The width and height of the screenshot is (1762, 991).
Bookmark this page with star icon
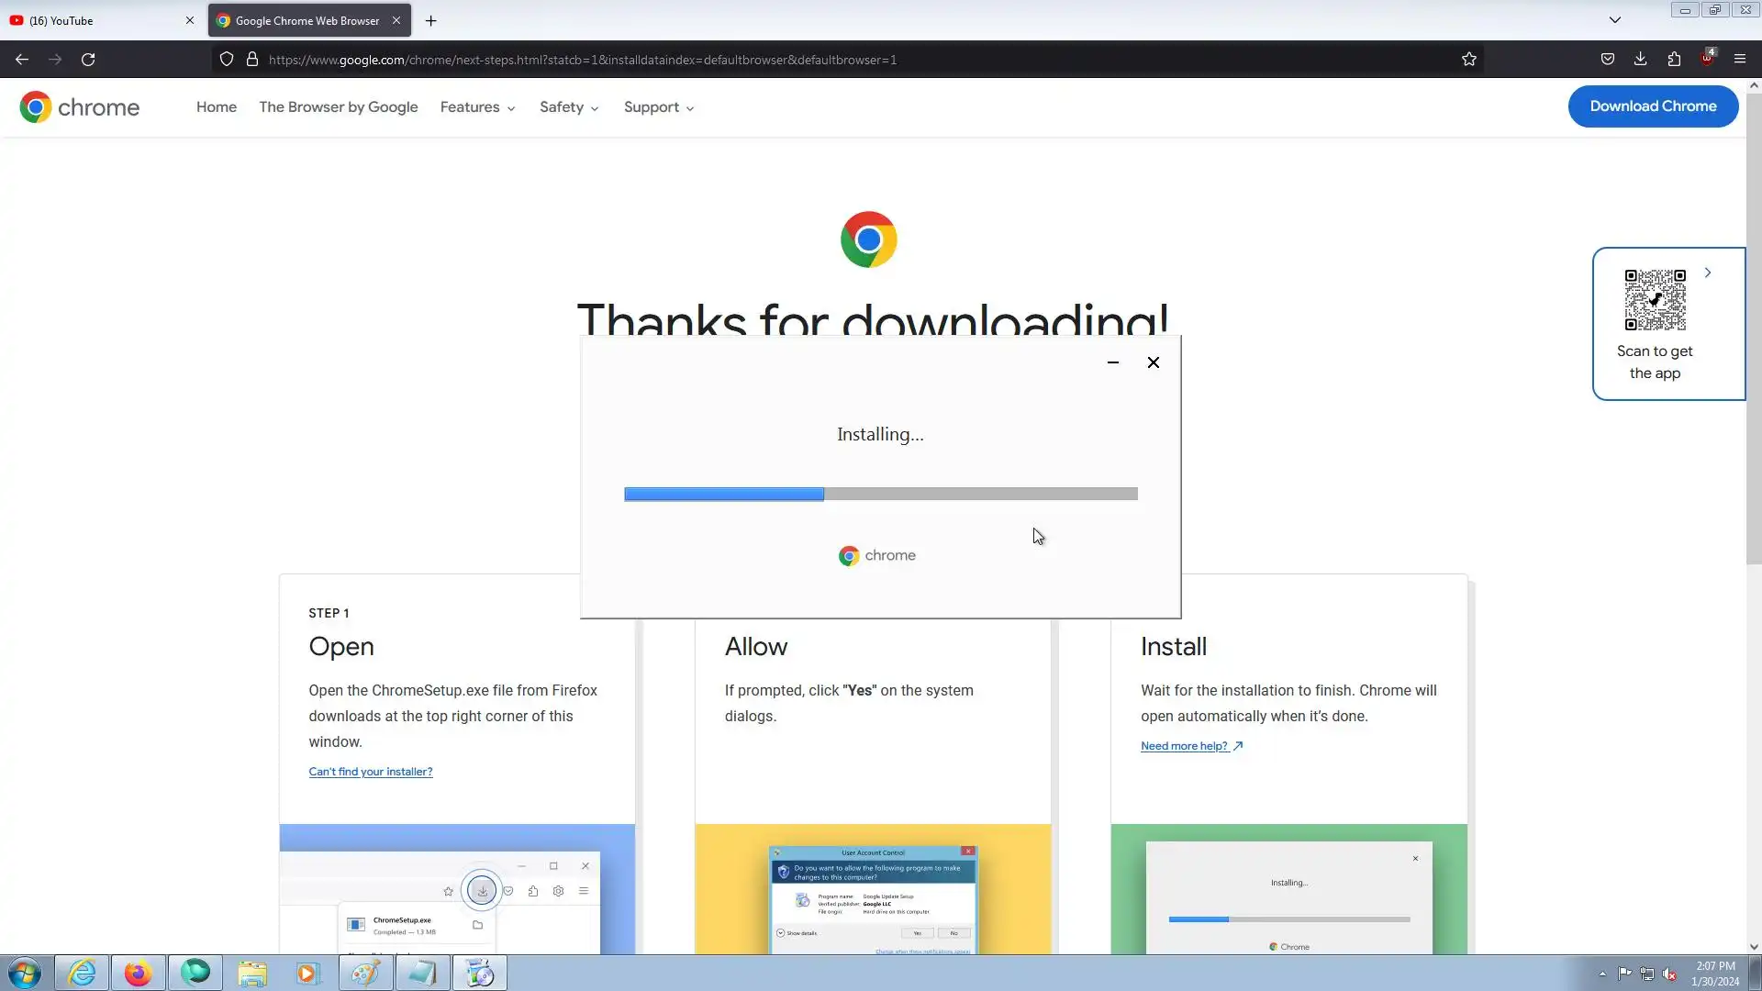1468,60
